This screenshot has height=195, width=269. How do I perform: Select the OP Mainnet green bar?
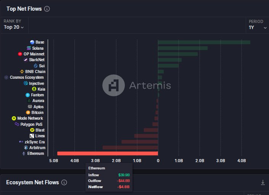(178, 54)
